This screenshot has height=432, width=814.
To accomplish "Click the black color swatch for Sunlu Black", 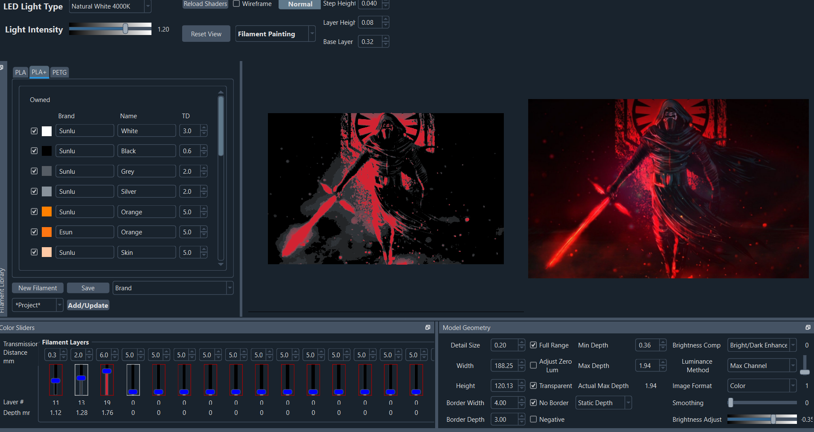I will tap(47, 151).
